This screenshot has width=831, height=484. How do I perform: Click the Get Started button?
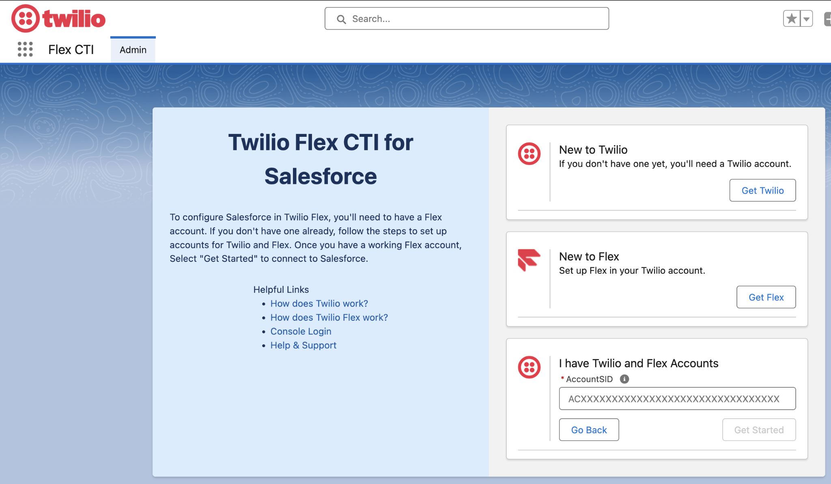(759, 430)
